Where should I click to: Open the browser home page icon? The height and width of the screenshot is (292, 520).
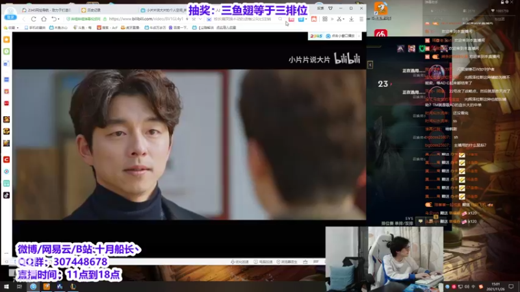44,19
